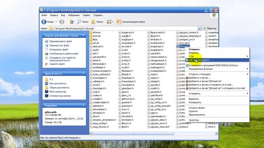Image resolution: width=264 pixels, height=148 pixels.
Task: Choose Изменить in context menu
Action: coord(217,53)
